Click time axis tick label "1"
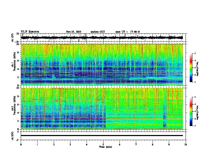209x162 pixels. pyautogui.click(x=37, y=145)
